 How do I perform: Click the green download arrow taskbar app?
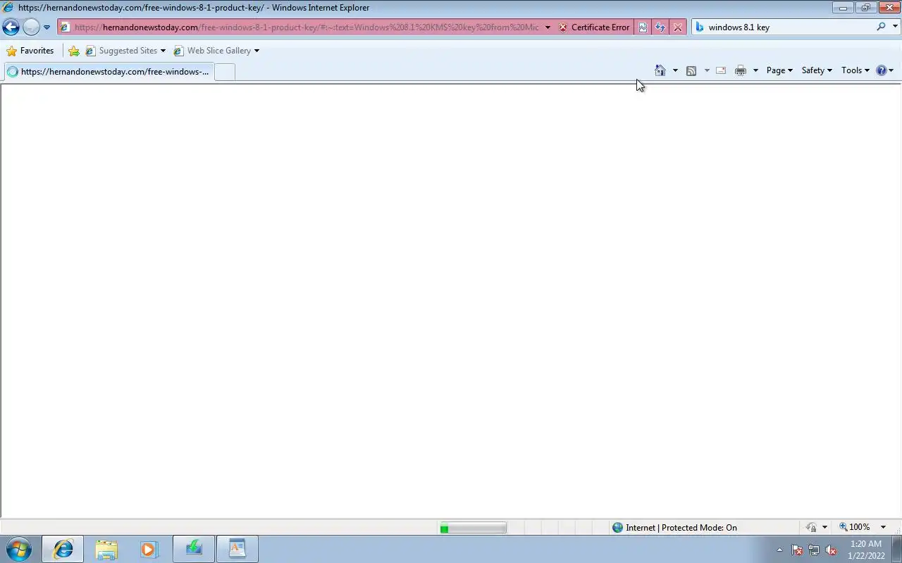pos(194,549)
